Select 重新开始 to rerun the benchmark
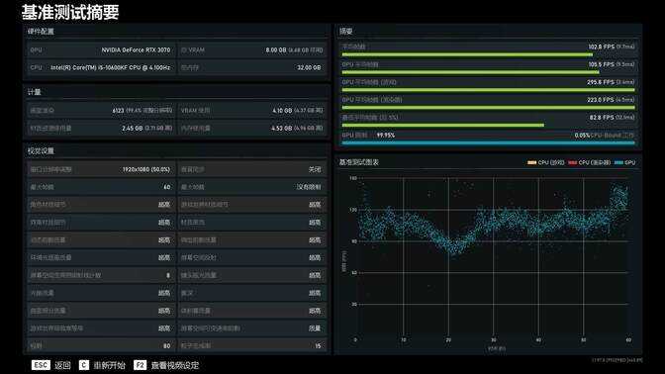 coord(110,365)
